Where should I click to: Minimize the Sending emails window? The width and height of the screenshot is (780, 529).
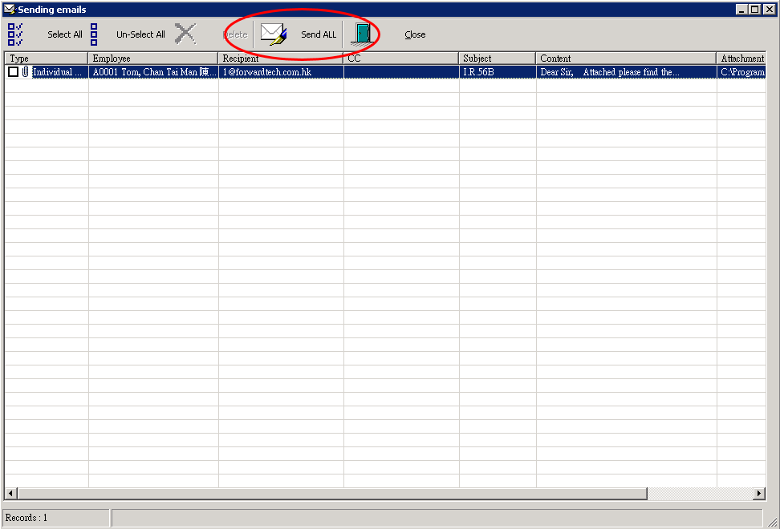[741, 10]
